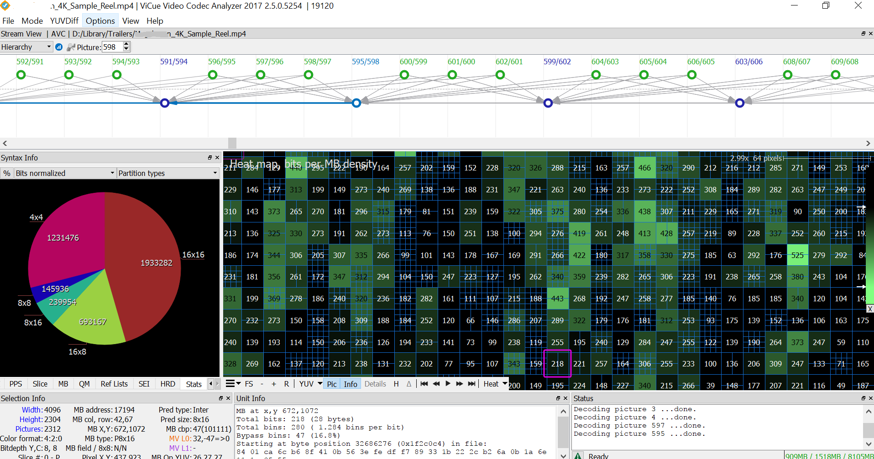Screen dimensions: 874x459
Task: Open the Hierarchy view dropdown
Action: coord(26,47)
